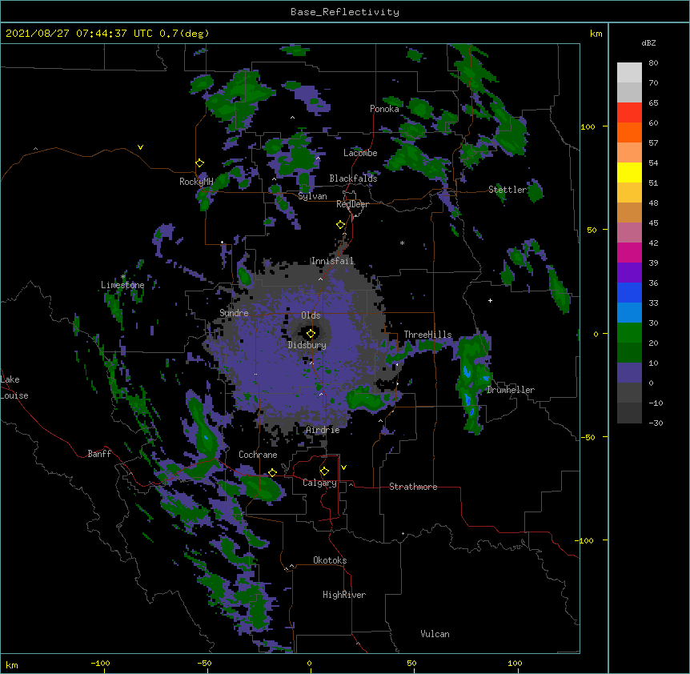Select the orange 60–57 dBZ legend swatch

pyautogui.click(x=629, y=132)
